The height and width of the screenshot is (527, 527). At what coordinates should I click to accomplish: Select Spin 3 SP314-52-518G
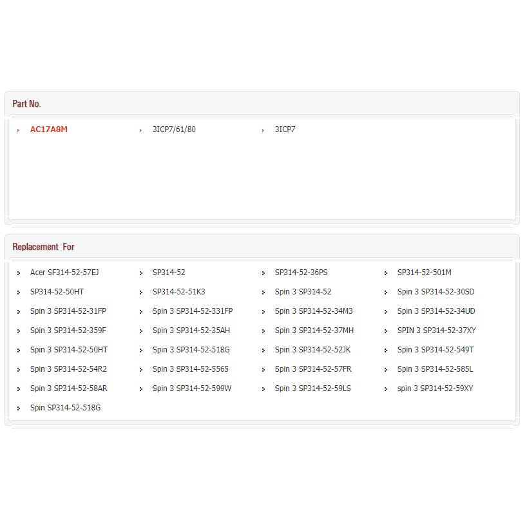tap(191, 350)
